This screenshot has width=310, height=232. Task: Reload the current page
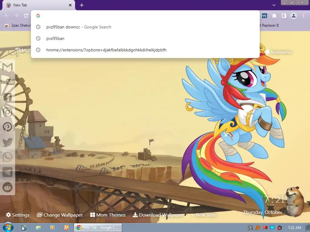[26, 16]
